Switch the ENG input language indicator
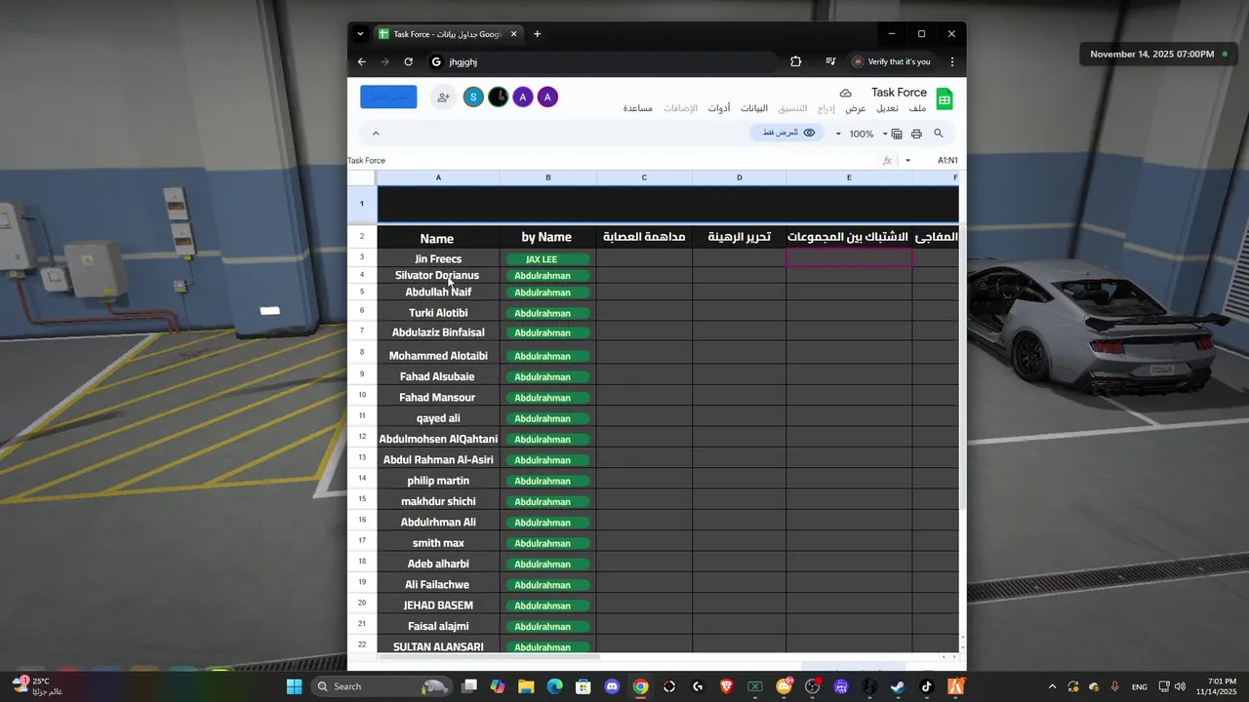This screenshot has height=702, width=1249. tap(1140, 686)
